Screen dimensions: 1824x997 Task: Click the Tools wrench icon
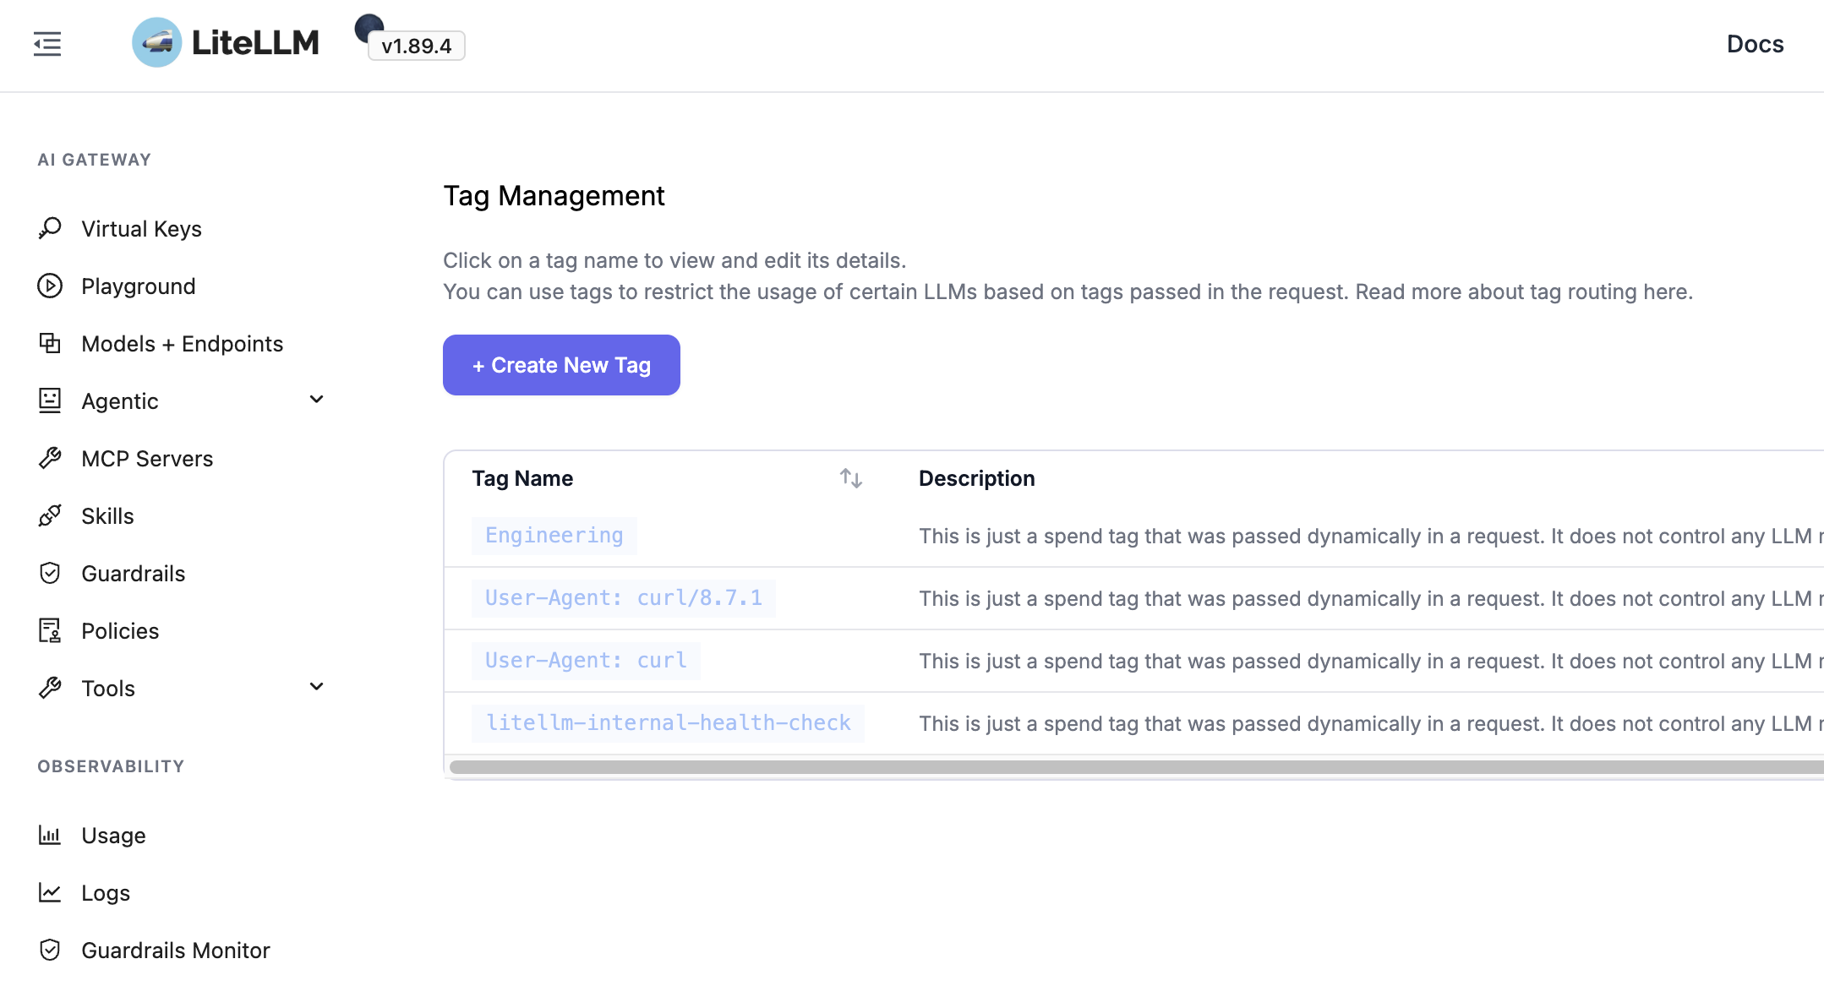[x=50, y=688]
